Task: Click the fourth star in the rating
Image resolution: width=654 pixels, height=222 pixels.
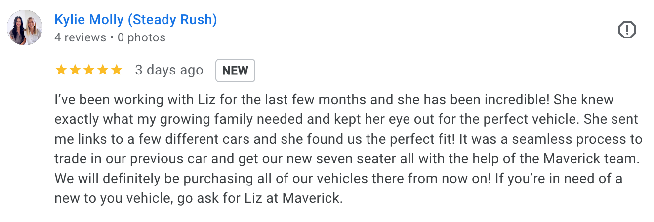Action: (102, 70)
